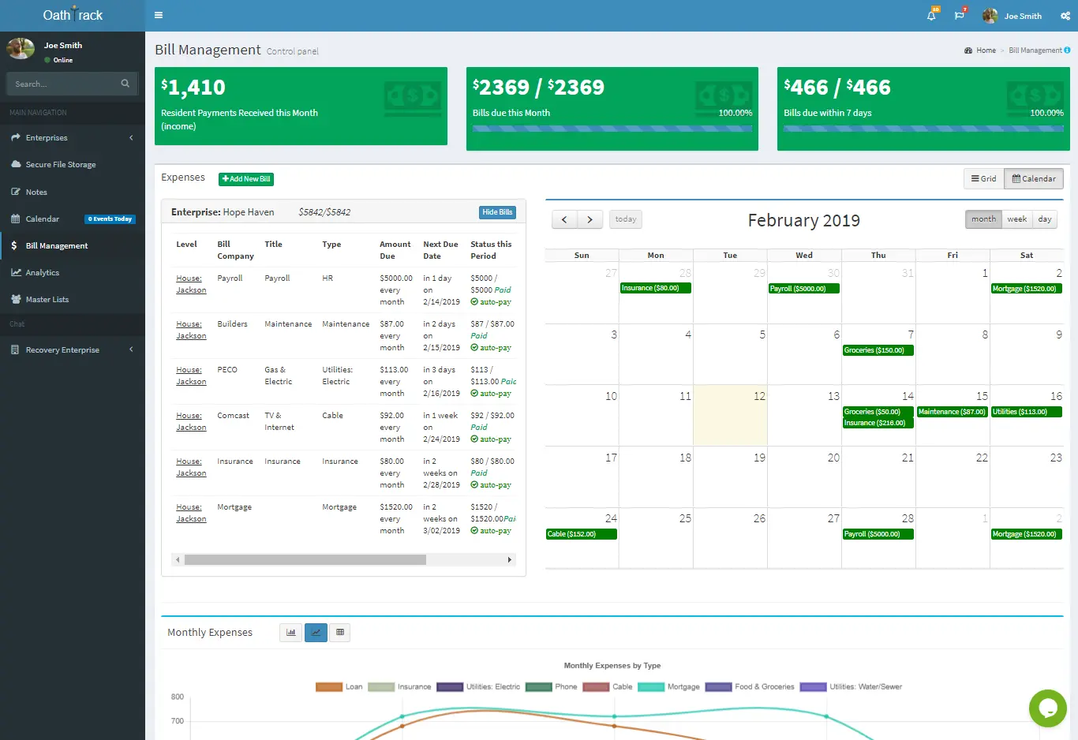This screenshot has width=1078, height=740.
Task: Switch to Calendar view
Action: coord(1034,178)
